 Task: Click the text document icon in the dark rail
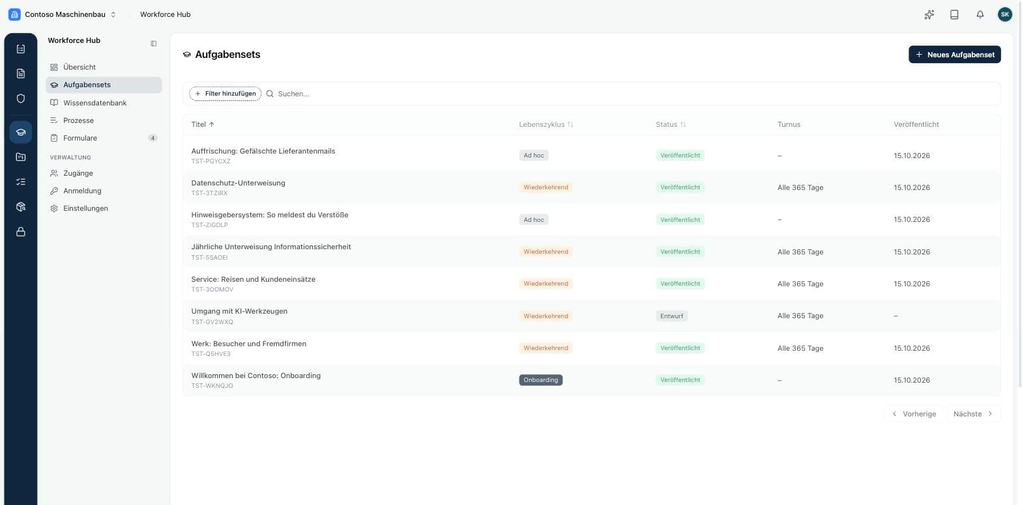[x=20, y=74]
